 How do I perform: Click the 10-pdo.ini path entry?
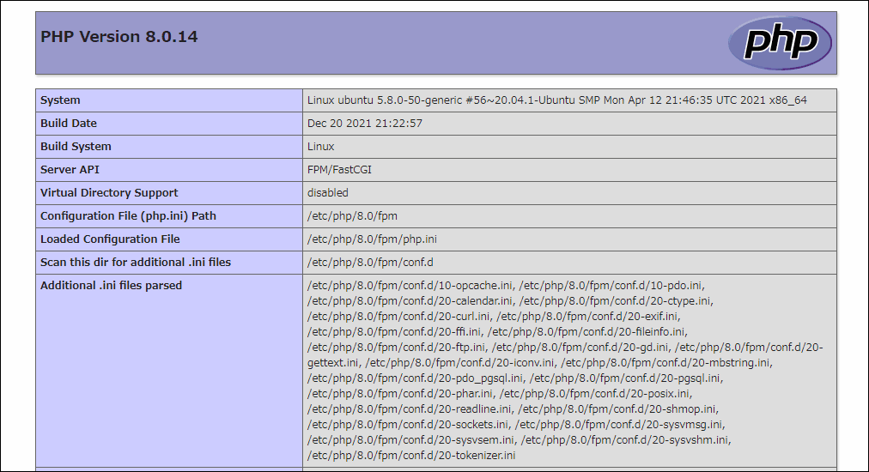[611, 286]
